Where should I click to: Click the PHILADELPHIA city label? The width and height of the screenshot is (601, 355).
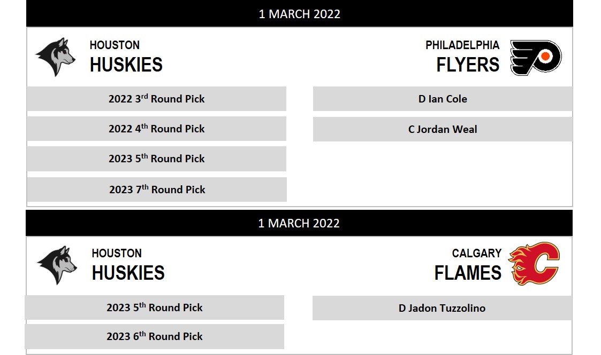coord(462,45)
